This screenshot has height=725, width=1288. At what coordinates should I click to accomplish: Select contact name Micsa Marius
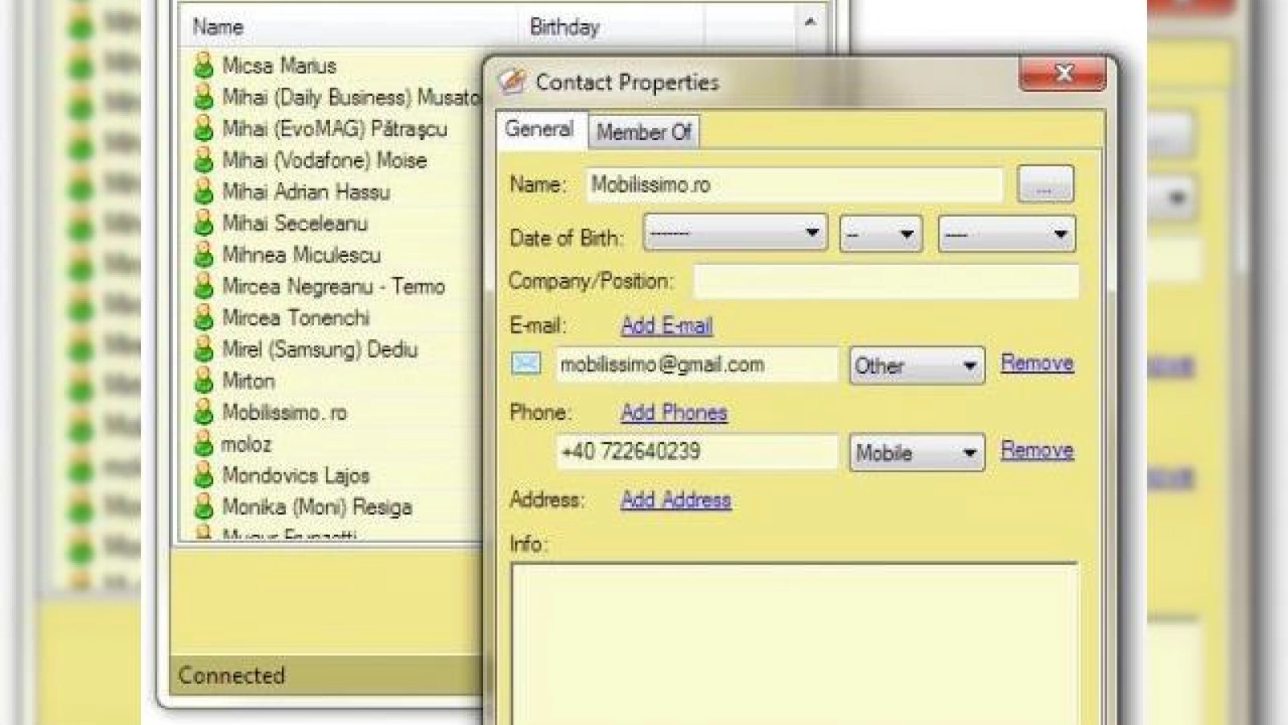coord(279,65)
